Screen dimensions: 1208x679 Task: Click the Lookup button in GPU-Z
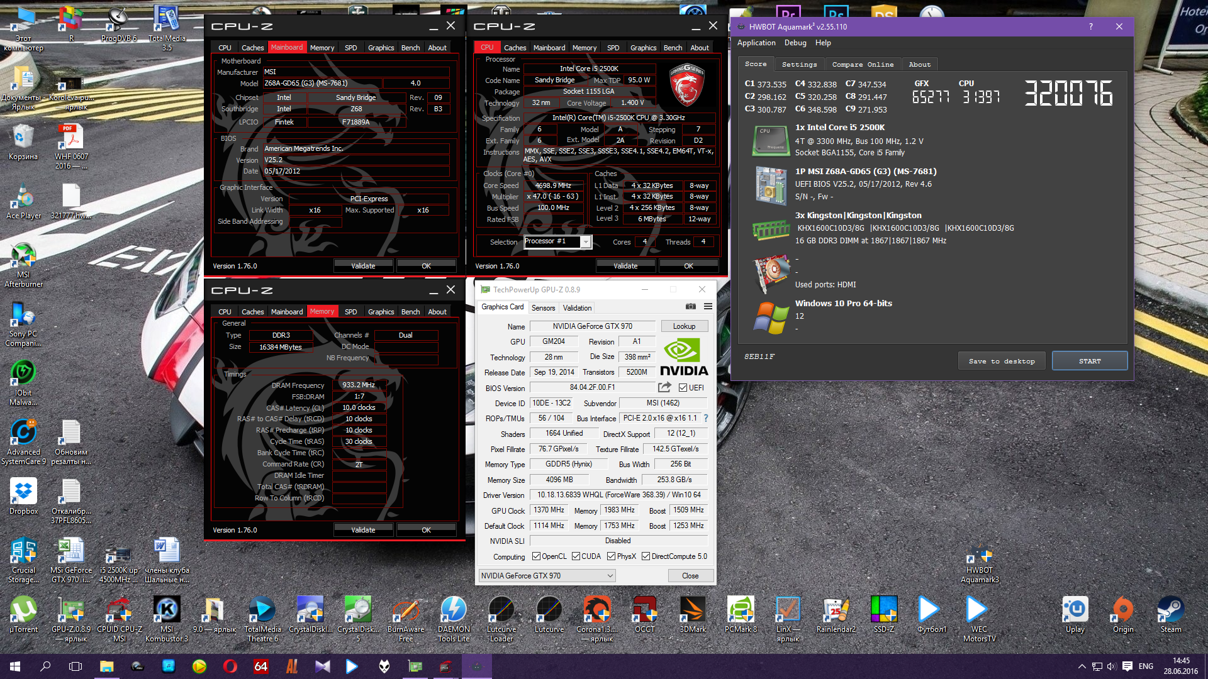pyautogui.click(x=684, y=326)
